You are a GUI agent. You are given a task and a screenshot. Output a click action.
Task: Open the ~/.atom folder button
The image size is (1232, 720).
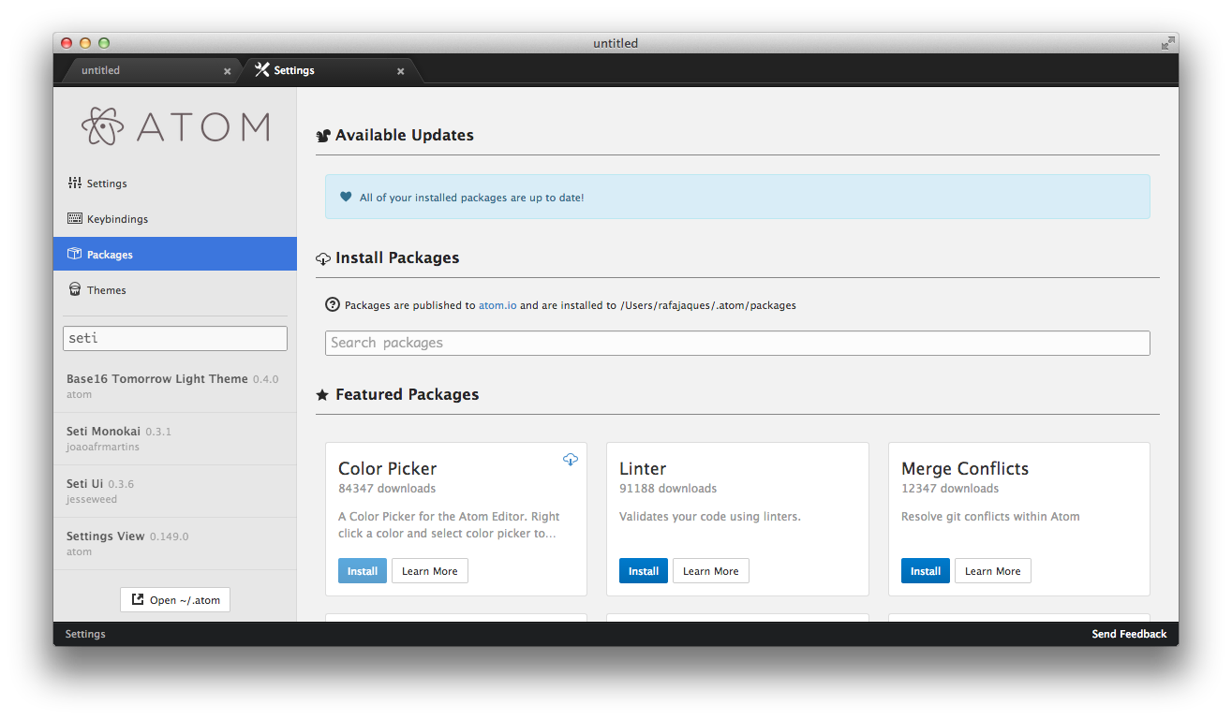coord(175,600)
